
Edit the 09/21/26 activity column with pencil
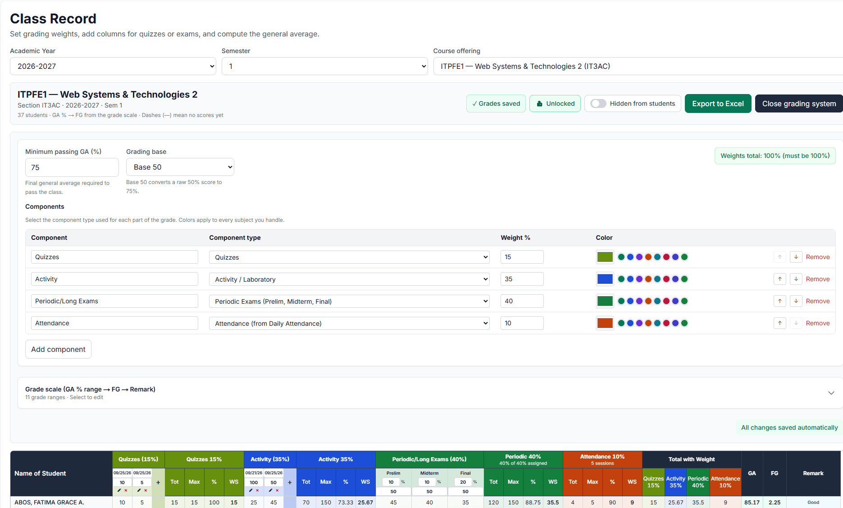(251, 490)
